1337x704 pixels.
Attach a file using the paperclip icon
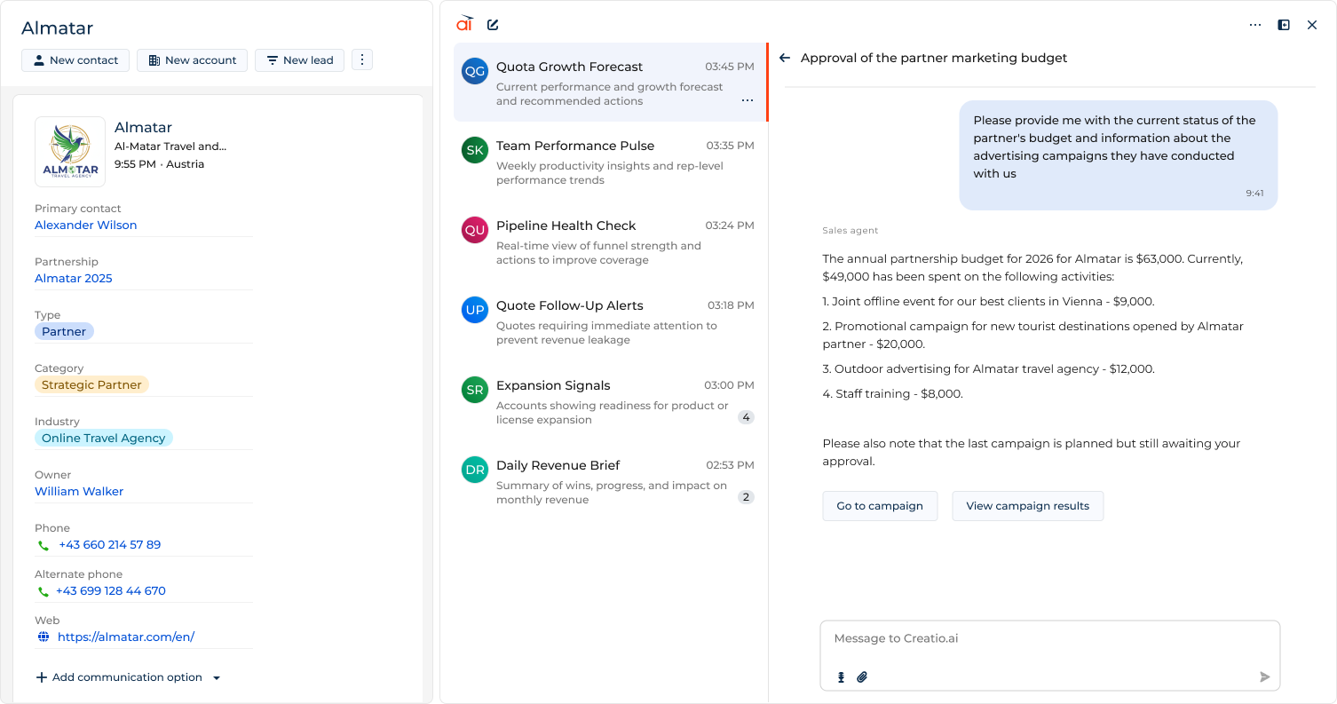point(862,677)
